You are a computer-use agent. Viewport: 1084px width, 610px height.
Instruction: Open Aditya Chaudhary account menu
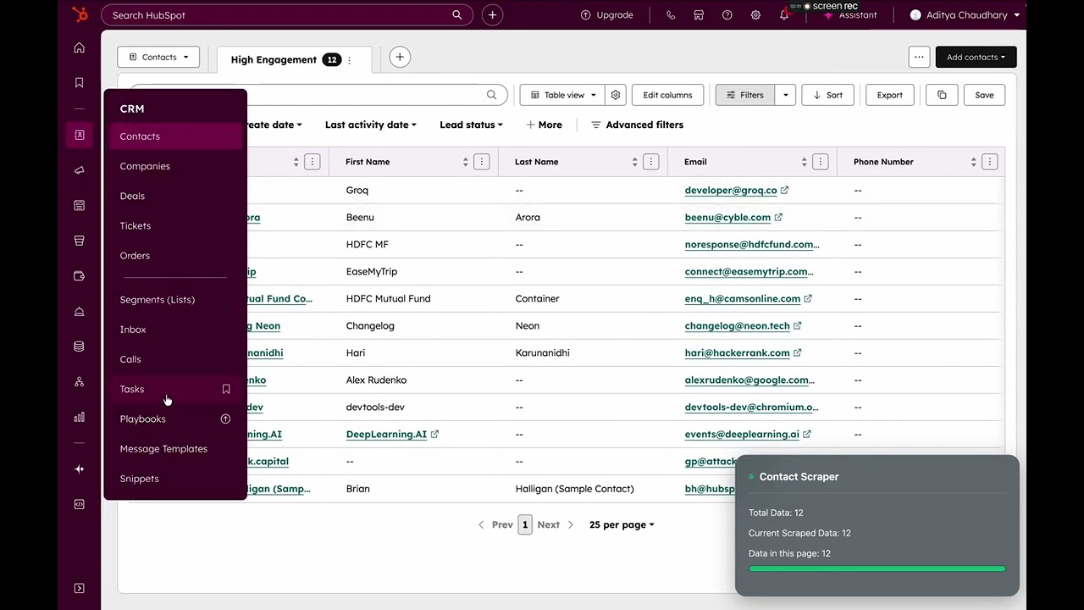[x=965, y=15]
